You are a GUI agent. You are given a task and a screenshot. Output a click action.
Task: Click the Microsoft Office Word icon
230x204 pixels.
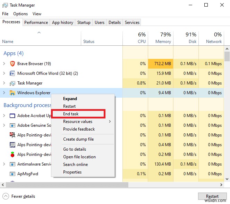pos(12,73)
